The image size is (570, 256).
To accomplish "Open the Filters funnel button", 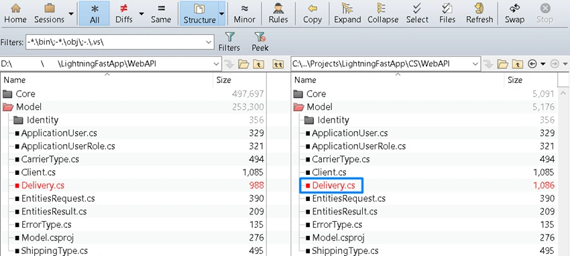I will (229, 42).
